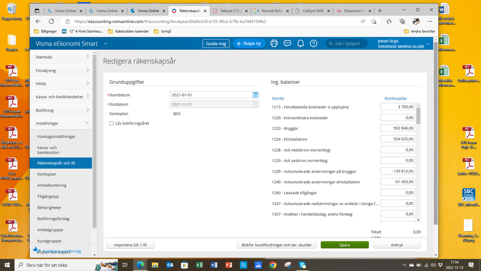Click main page vertical scrollbar
481x271 pixels.
pyautogui.click(x=436, y=134)
